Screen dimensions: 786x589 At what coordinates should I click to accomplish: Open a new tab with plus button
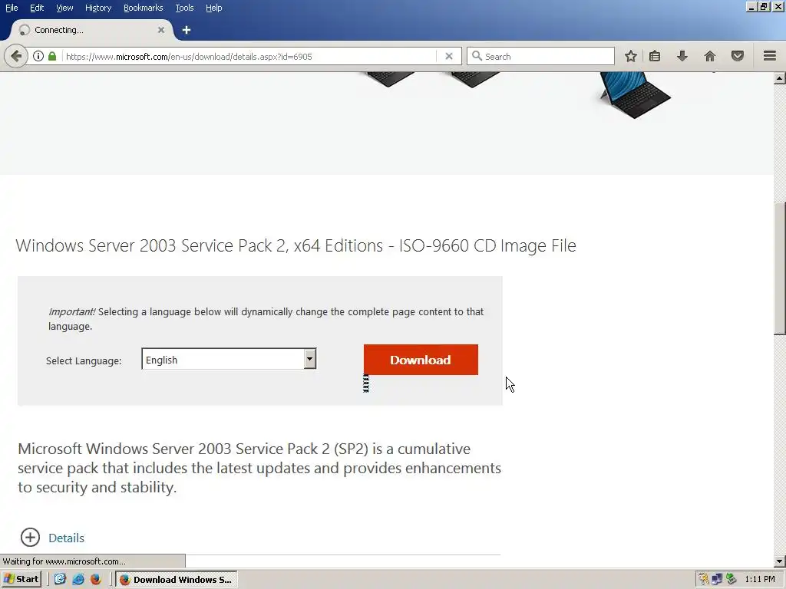coord(187,30)
